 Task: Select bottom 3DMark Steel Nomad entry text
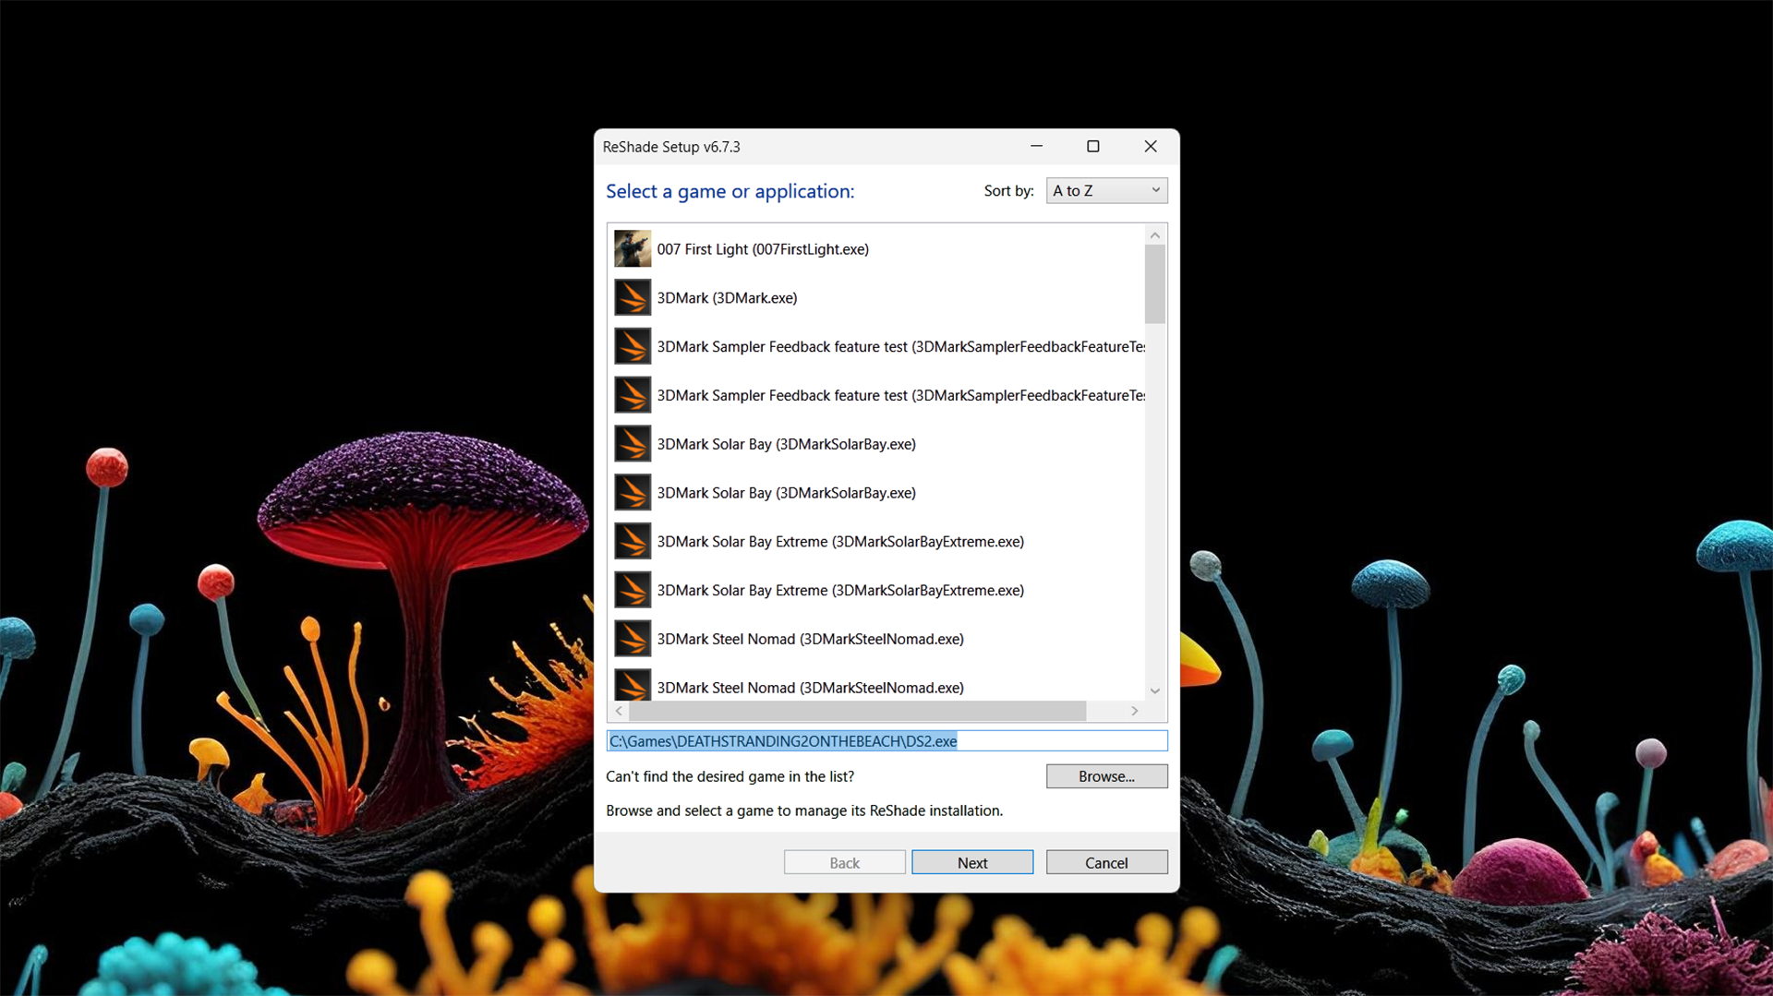810,688
